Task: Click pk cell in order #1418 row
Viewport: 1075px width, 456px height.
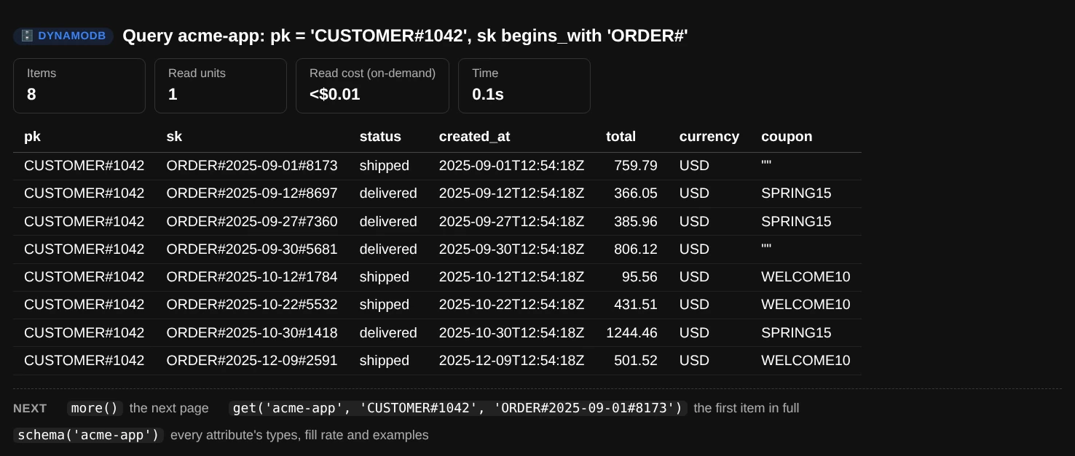Action: pos(84,333)
